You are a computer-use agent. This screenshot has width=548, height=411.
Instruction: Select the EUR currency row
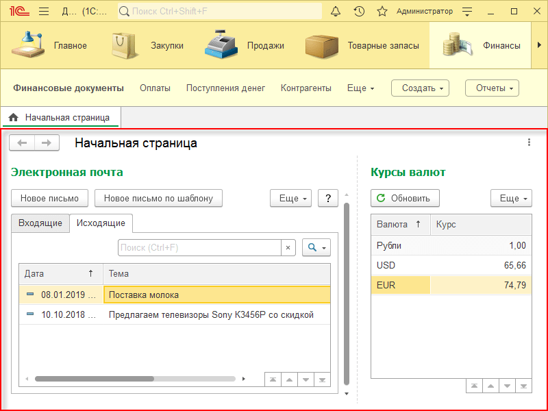451,285
